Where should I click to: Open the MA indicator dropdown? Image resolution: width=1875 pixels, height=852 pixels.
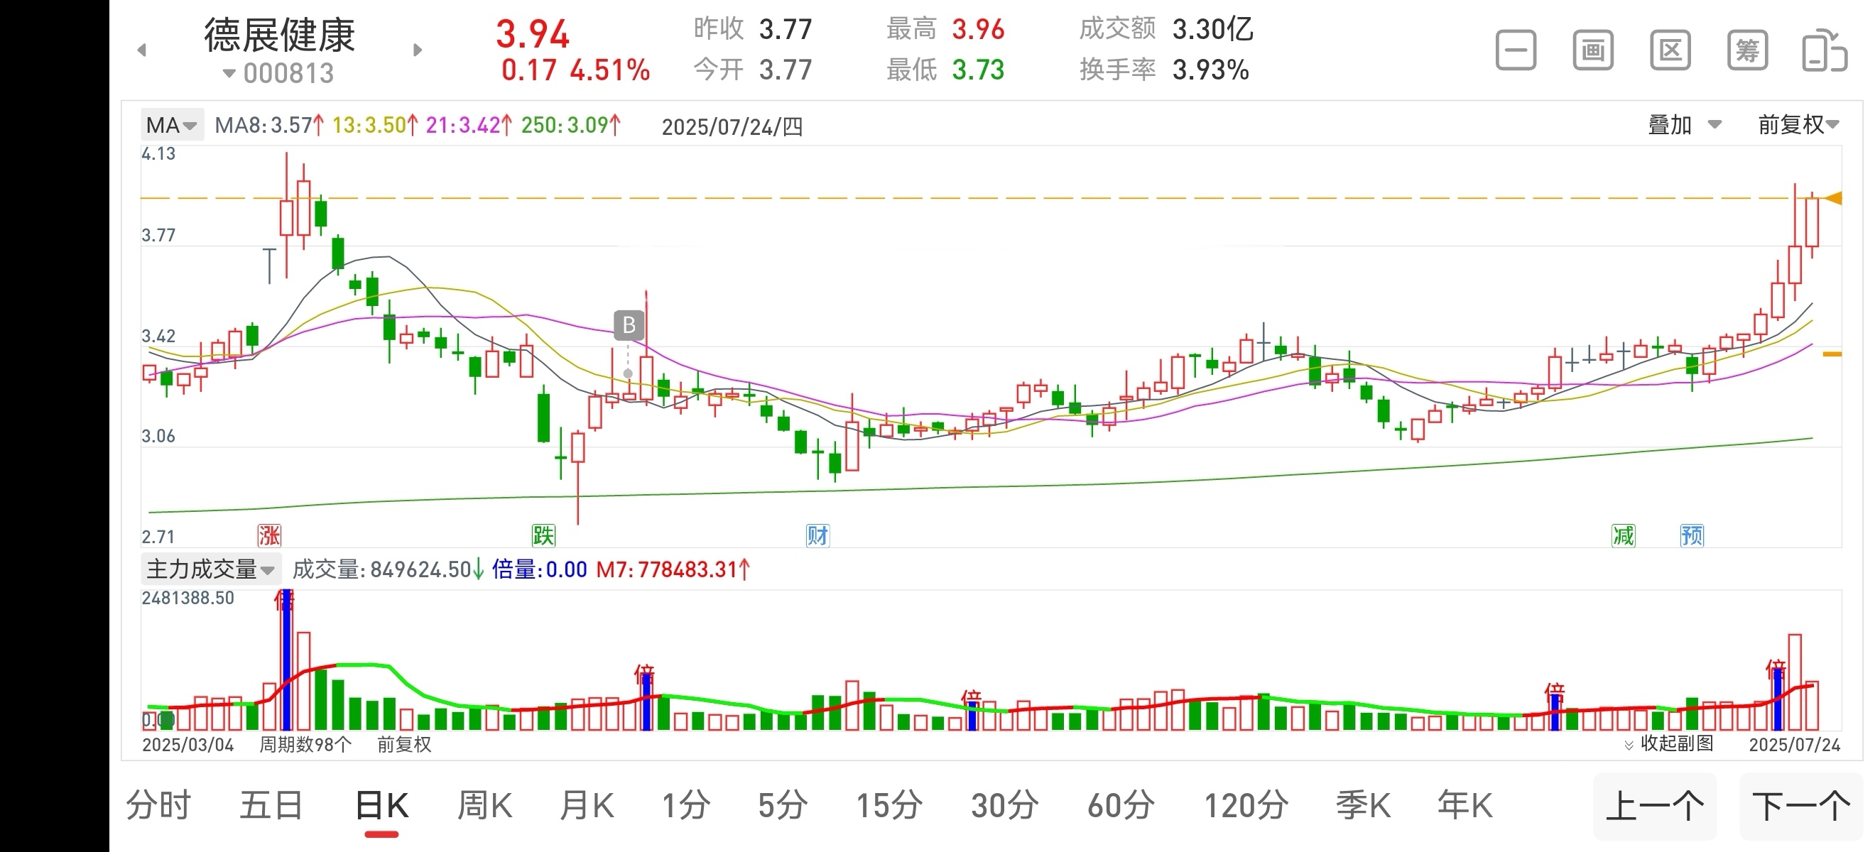[172, 125]
